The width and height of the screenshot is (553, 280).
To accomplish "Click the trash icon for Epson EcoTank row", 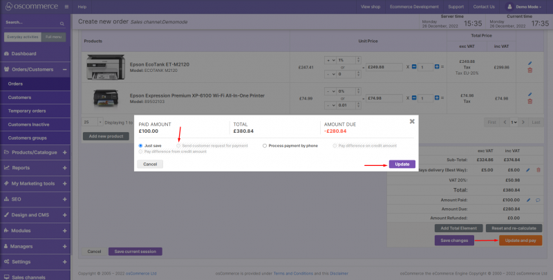I will pyautogui.click(x=530, y=71).
